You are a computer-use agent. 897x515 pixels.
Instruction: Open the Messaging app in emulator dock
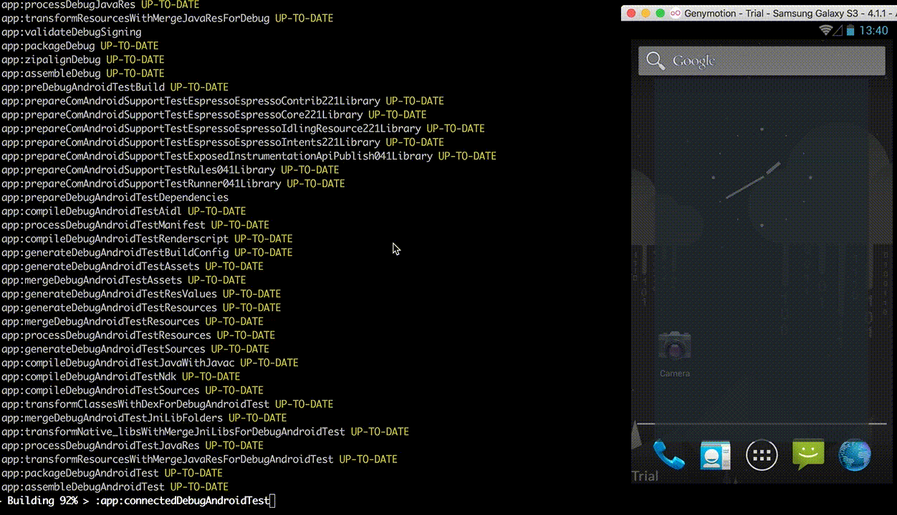click(808, 454)
